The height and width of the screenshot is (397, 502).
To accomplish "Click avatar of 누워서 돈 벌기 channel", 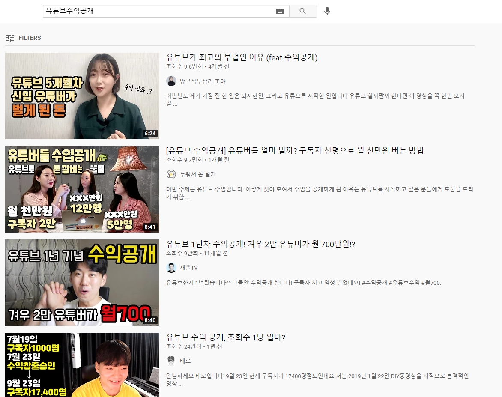I will click(171, 174).
